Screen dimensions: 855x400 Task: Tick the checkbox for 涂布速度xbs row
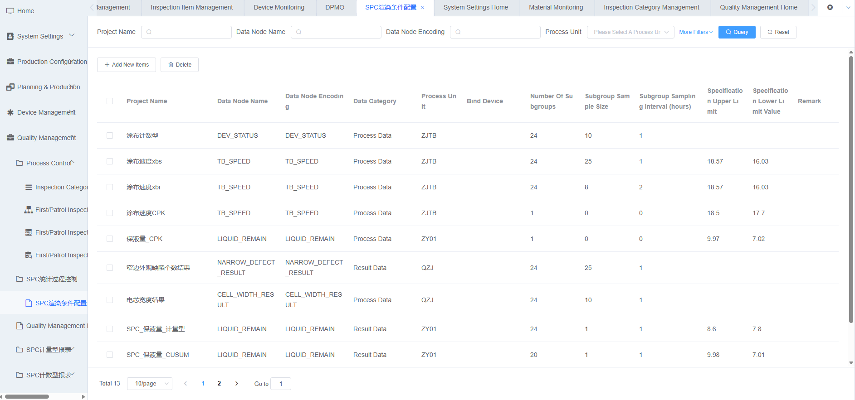click(x=110, y=161)
